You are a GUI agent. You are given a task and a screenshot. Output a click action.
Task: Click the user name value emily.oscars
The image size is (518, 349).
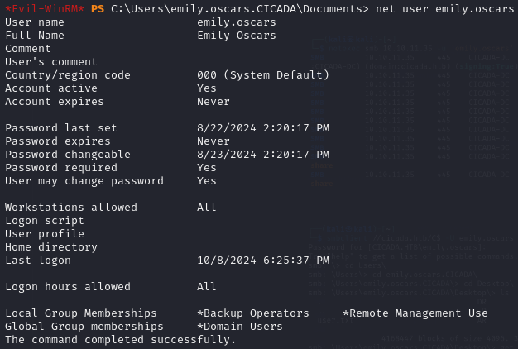point(236,22)
